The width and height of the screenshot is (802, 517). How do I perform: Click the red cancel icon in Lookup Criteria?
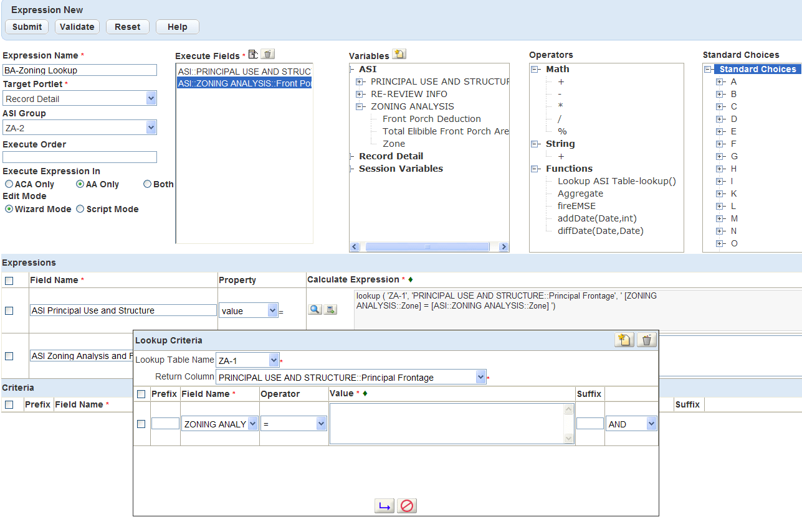point(407,506)
